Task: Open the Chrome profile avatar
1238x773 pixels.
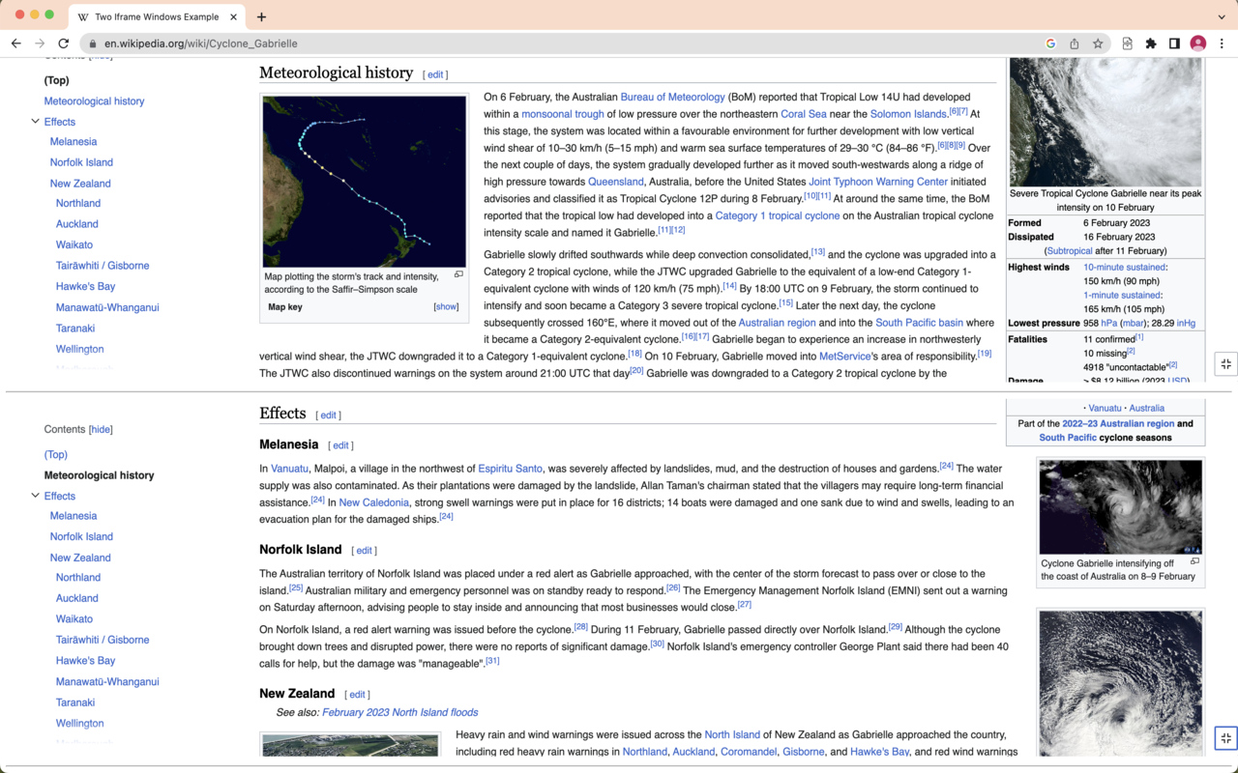Action: click(1198, 43)
